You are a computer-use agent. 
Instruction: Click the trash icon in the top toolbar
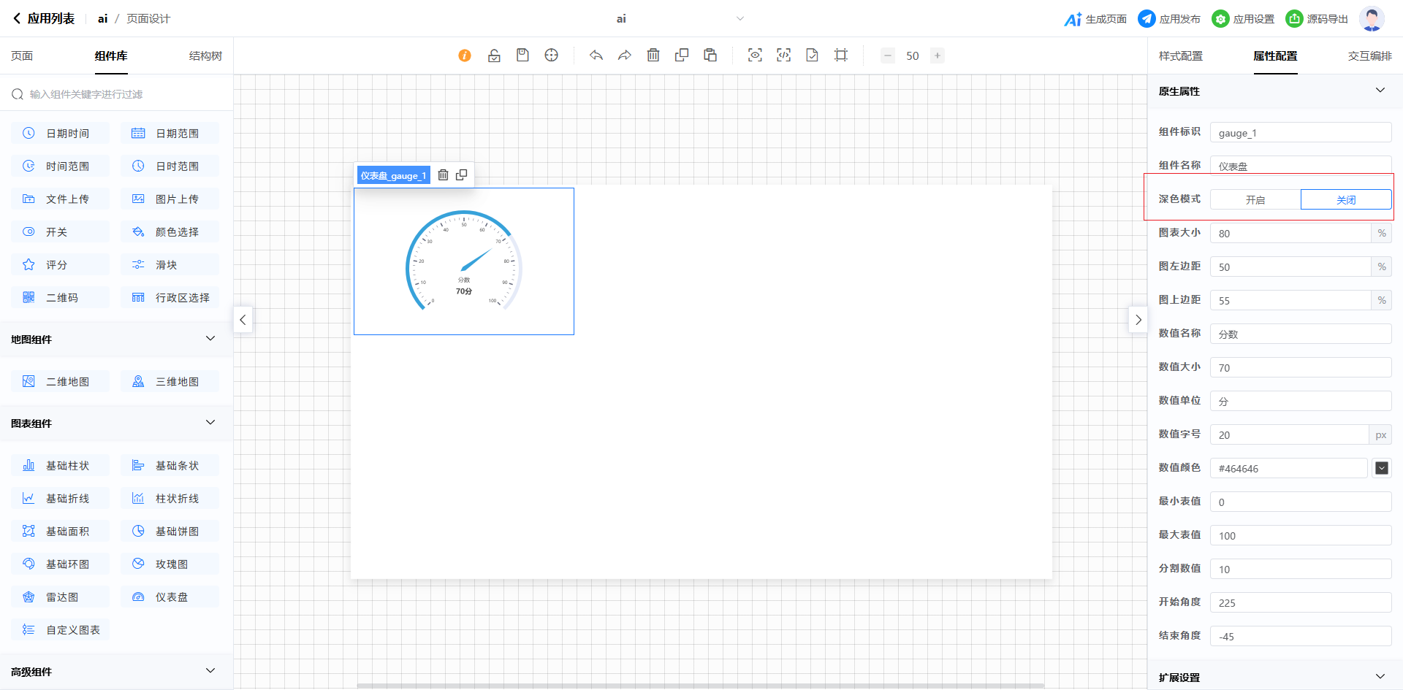coord(653,55)
